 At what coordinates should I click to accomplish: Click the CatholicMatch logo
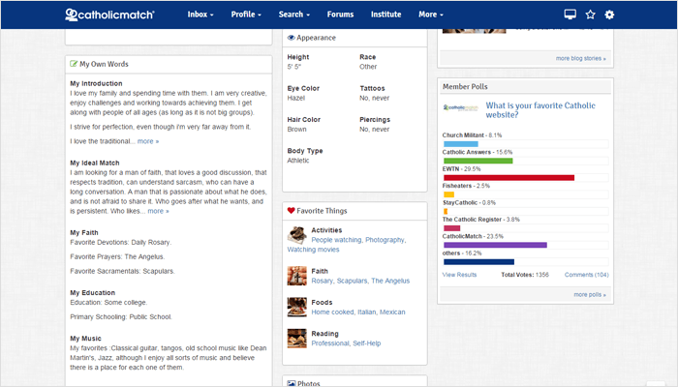109,15
